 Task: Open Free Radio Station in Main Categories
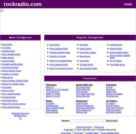[x=11, y=68]
